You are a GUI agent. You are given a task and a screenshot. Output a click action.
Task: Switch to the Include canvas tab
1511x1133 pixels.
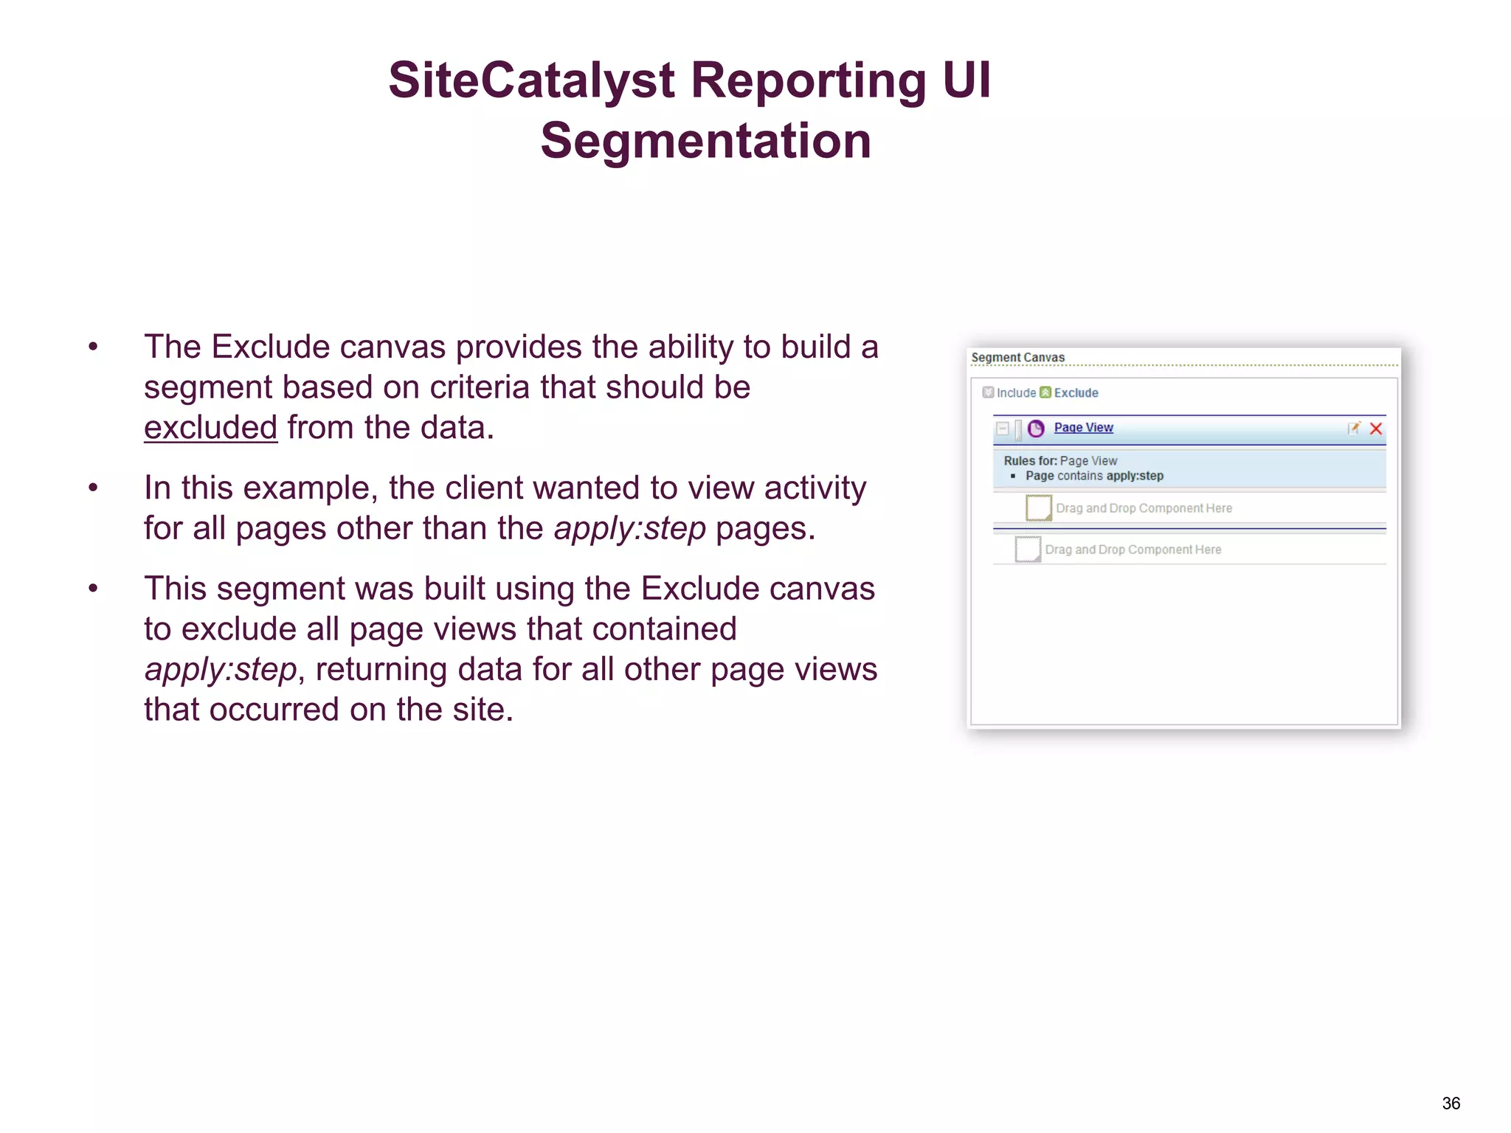click(1016, 393)
